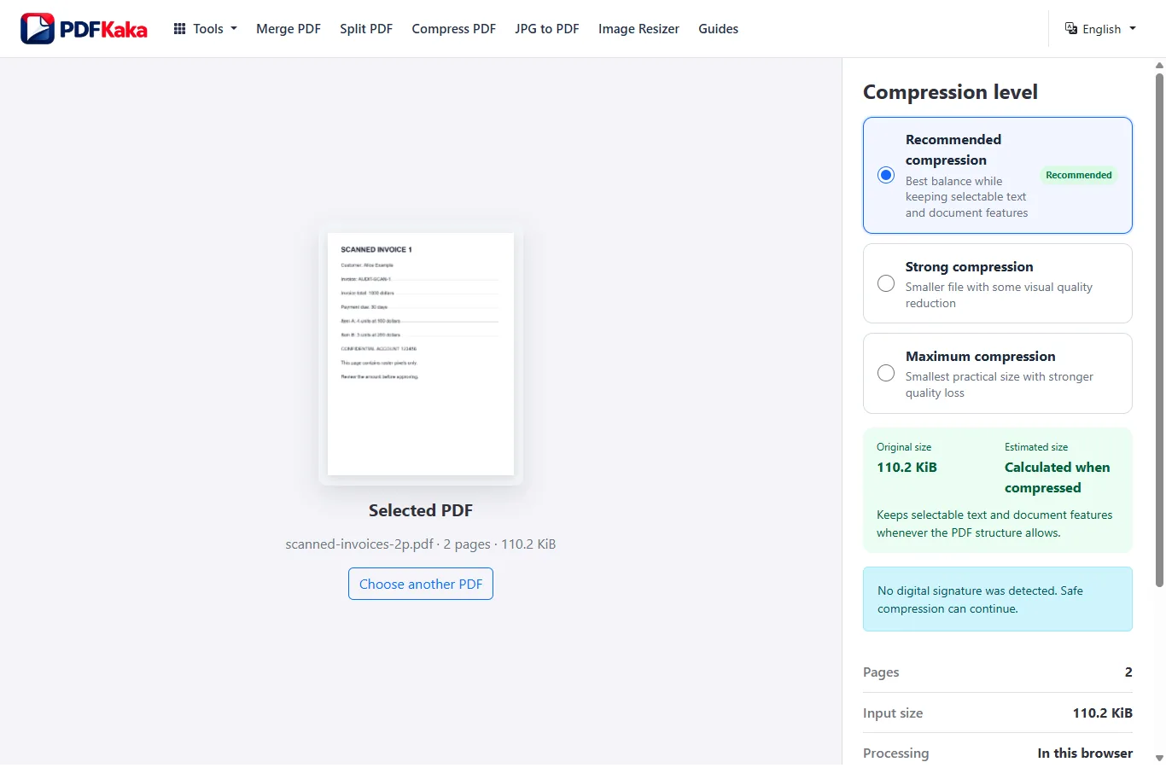
Task: Click the Calculated when compressed estimate
Action: [x=1057, y=478]
